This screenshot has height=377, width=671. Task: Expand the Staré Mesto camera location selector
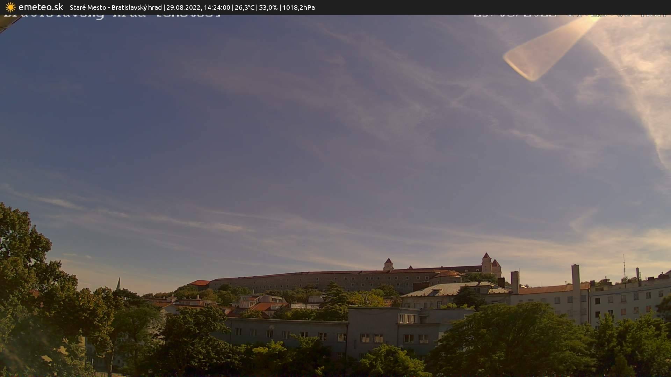[87, 7]
